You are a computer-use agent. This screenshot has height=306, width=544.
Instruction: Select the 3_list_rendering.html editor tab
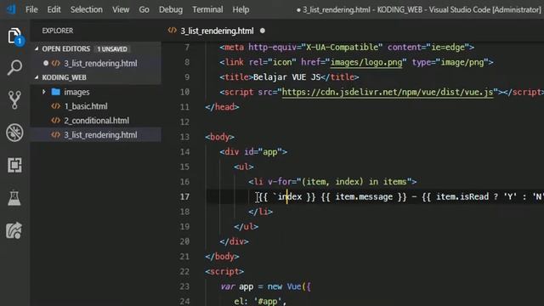tap(217, 31)
